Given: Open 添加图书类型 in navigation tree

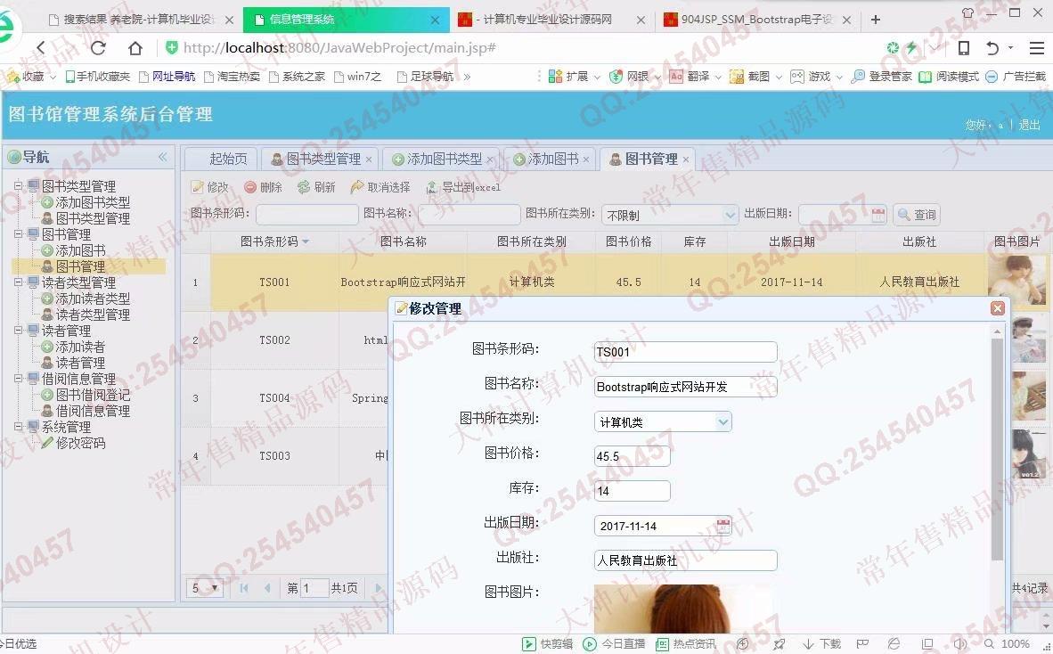Looking at the screenshot, I should coord(93,202).
